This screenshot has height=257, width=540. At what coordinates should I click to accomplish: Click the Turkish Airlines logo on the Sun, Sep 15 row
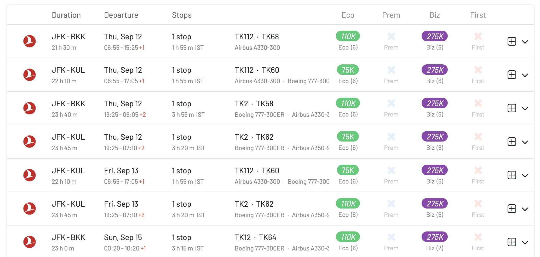pos(30,242)
